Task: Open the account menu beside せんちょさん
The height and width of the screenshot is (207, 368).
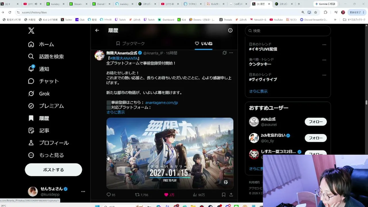Action: coord(83,191)
